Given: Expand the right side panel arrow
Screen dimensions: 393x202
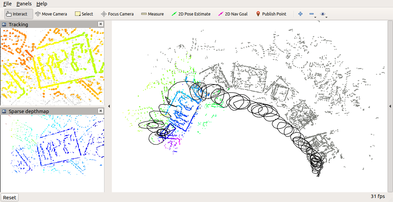Looking at the screenshot, I should point(390,106).
